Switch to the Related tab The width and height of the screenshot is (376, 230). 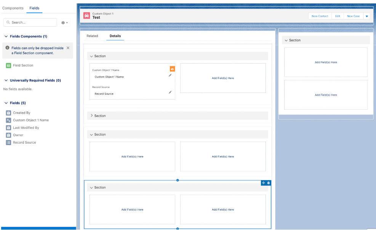[92, 36]
